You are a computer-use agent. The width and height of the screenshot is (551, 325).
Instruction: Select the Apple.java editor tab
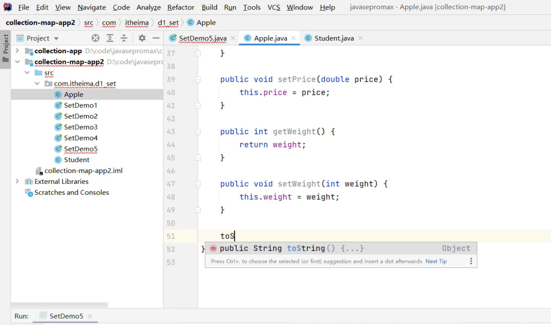(x=270, y=38)
